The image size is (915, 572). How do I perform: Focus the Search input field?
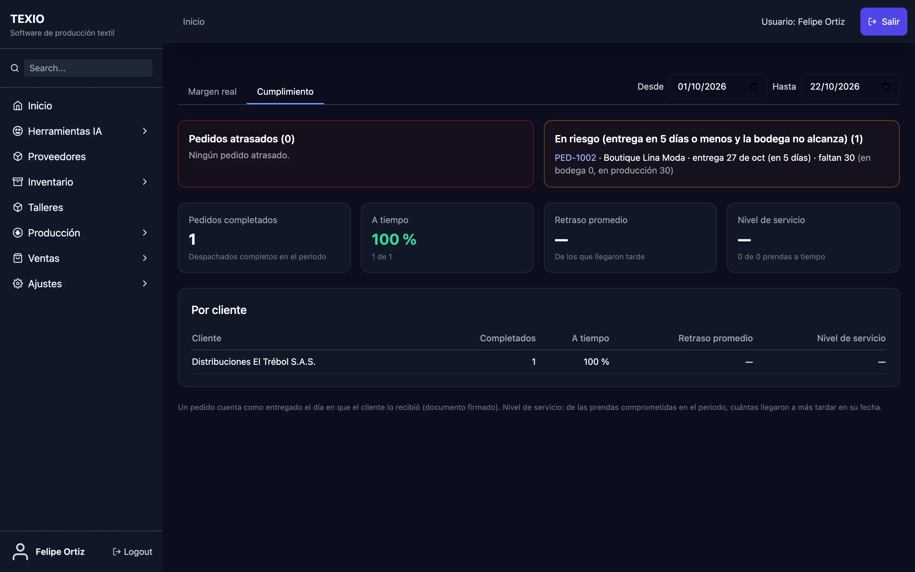click(88, 68)
